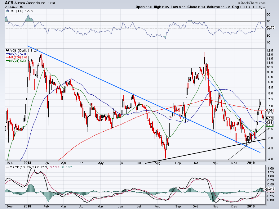Click 'Nov' on the bottom MACD time axis

pos(215,207)
